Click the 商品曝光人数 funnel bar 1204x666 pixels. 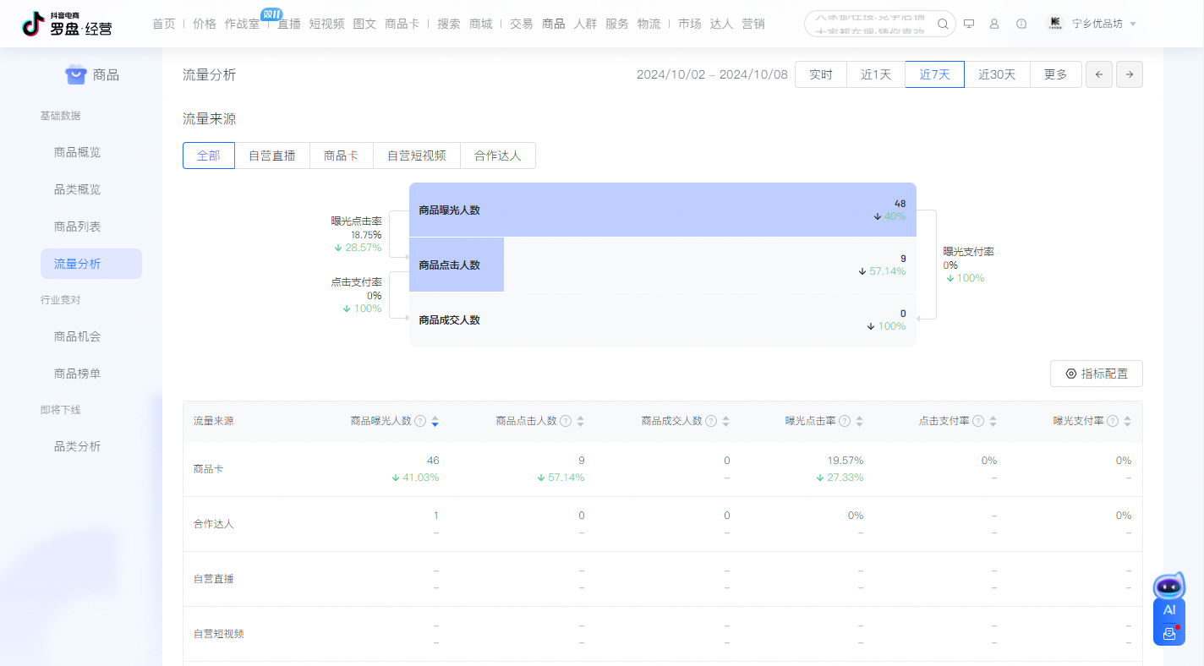coord(663,210)
